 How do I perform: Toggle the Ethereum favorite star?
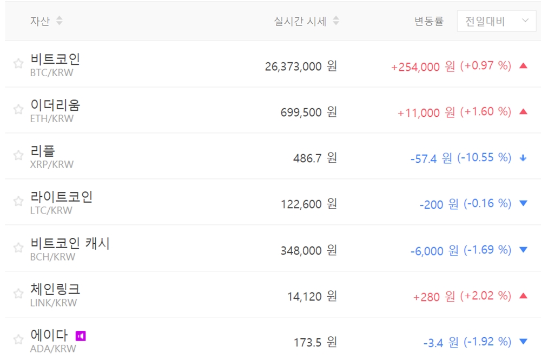tap(18, 110)
